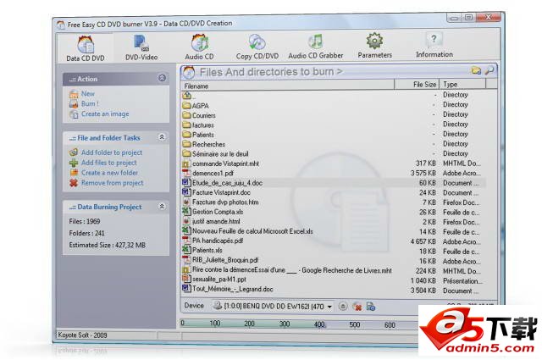Open Audio CD Grabber
The height and width of the screenshot is (360, 542).
pos(316,47)
